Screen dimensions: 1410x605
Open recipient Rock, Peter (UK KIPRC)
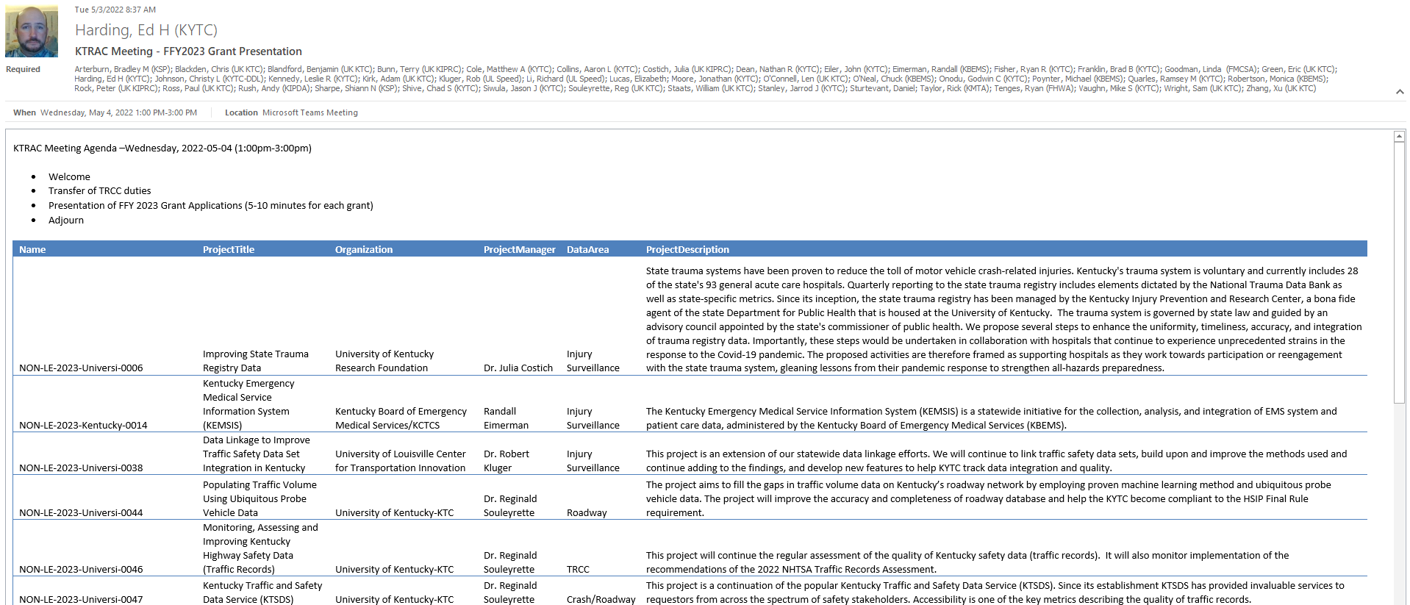coord(117,88)
